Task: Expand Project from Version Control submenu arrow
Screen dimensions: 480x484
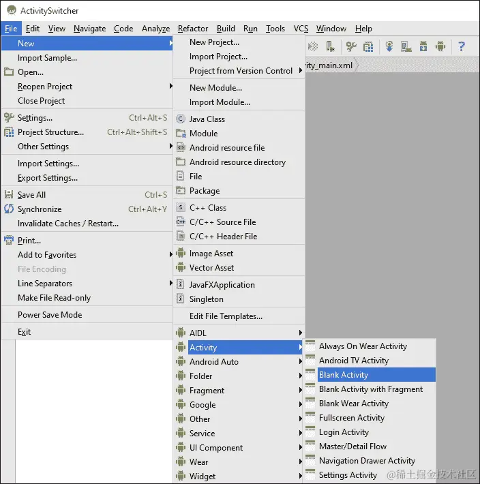Action: 301,70
